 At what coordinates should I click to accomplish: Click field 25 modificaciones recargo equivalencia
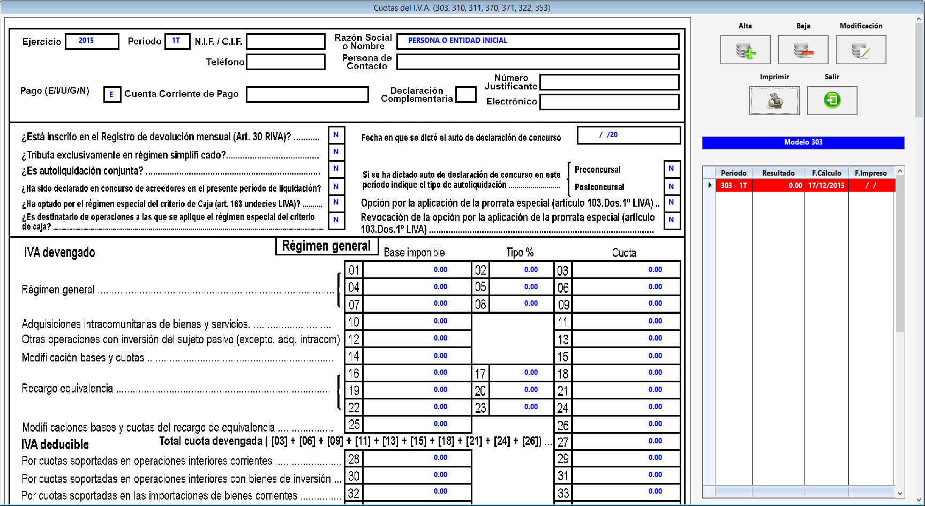[417, 424]
